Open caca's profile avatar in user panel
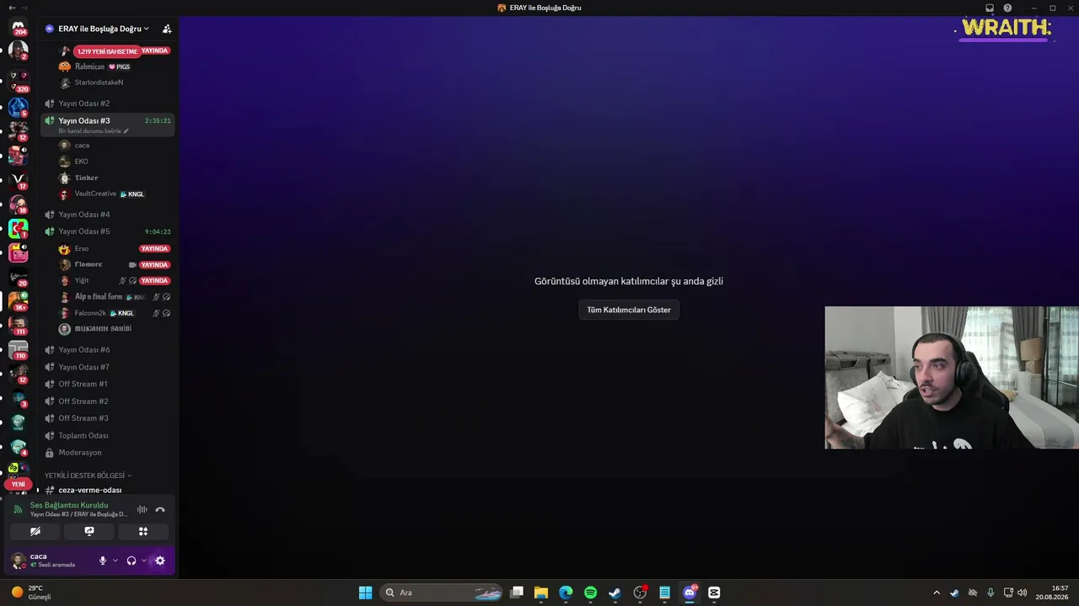1079x606 pixels. [18, 561]
